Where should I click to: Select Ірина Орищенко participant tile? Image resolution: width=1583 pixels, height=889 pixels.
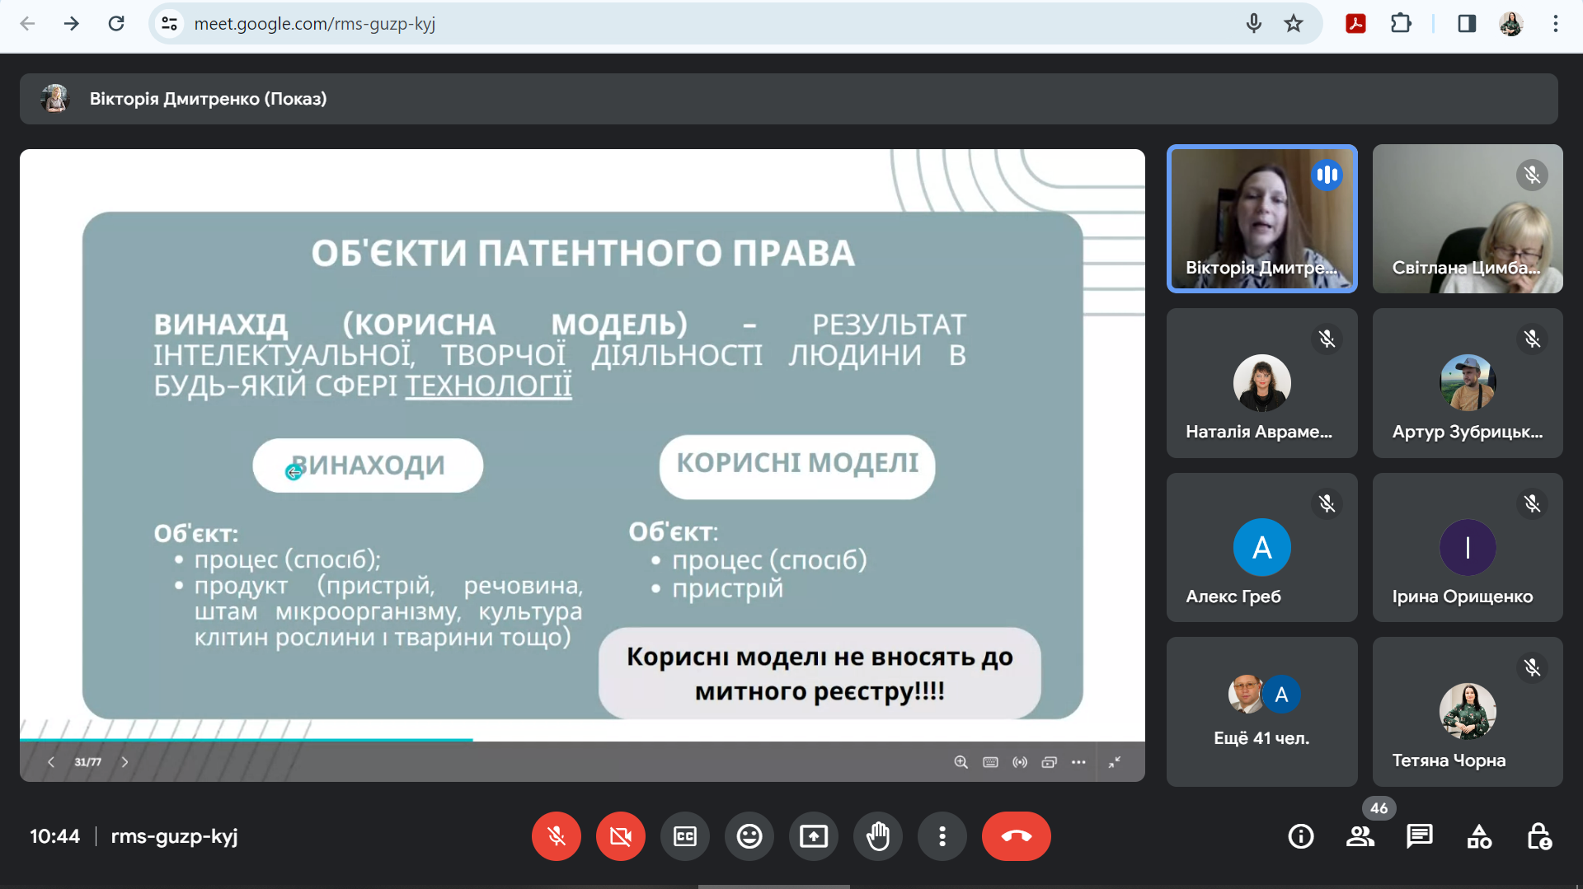click(x=1468, y=547)
